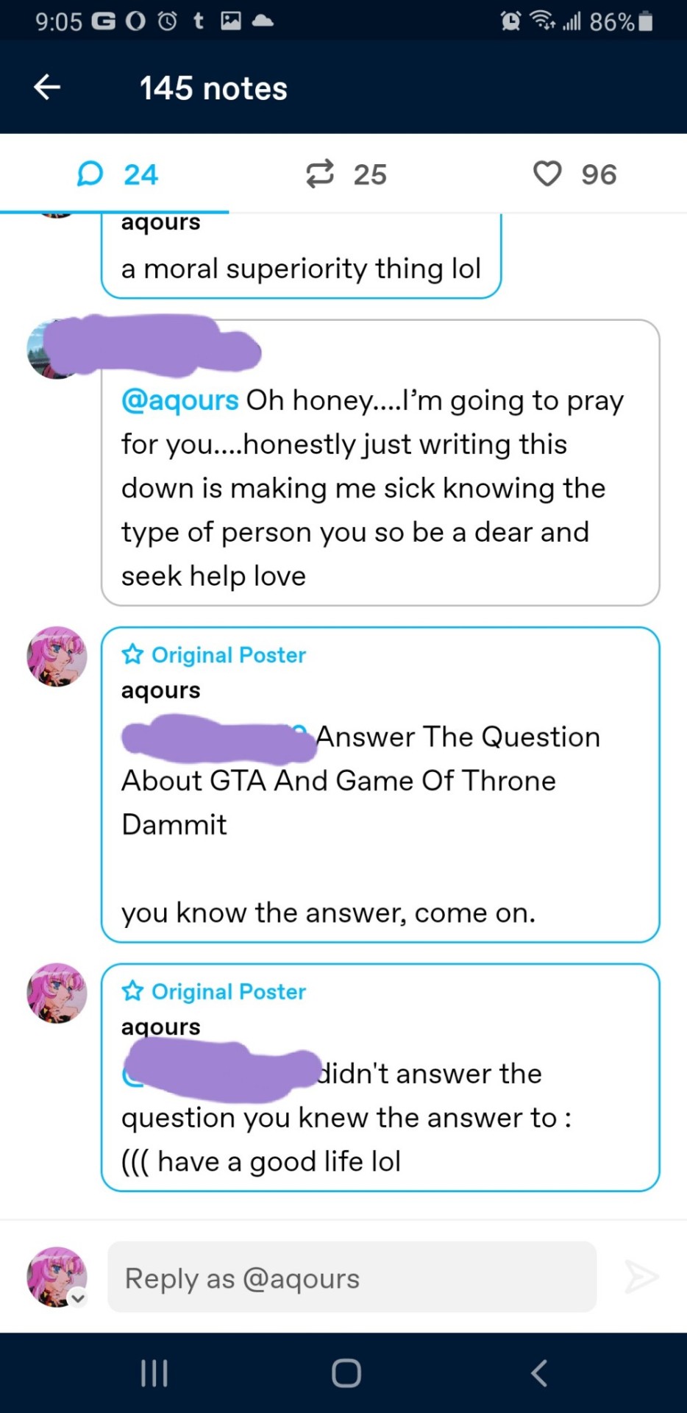Open the avatar beside 'didn't answer the question' reply
This screenshot has height=1413, width=687.
pyautogui.click(x=57, y=993)
